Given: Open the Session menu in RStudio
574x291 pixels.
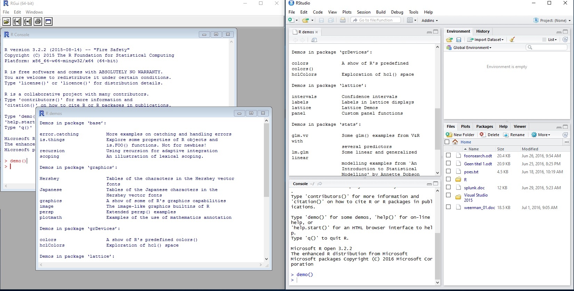Looking at the screenshot, I should coord(364,12).
